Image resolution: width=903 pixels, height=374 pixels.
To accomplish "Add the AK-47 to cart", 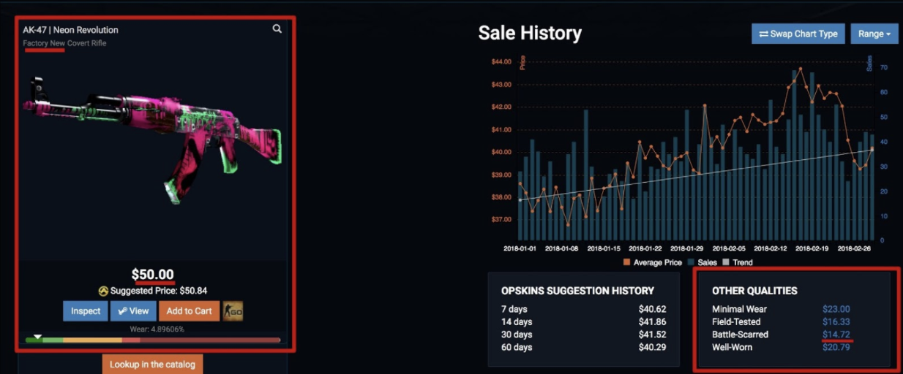I will [x=189, y=311].
